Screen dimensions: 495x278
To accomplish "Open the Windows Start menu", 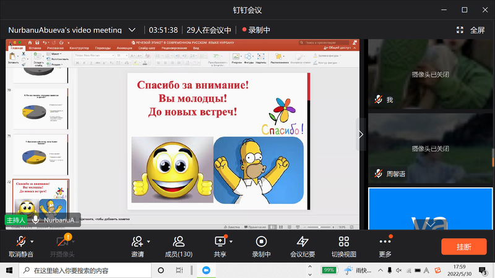I will point(9,271).
